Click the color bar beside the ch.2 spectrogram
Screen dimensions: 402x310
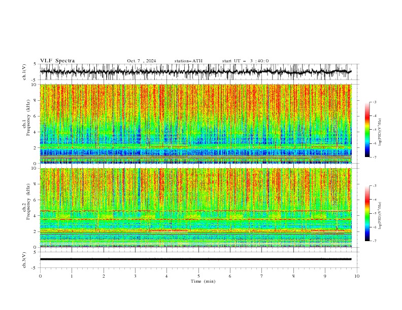[x=367, y=213]
